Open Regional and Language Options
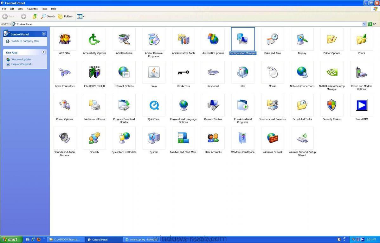The image size is (380, 243). (x=184, y=105)
